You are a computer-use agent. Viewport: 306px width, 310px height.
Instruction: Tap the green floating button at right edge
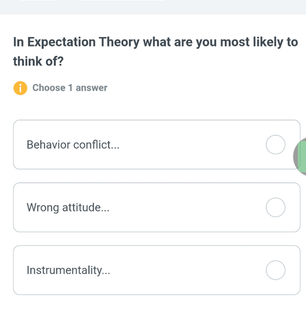pyautogui.click(x=302, y=157)
